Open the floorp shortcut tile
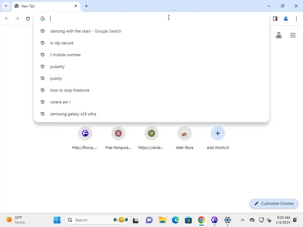 pyautogui.click(x=85, y=137)
